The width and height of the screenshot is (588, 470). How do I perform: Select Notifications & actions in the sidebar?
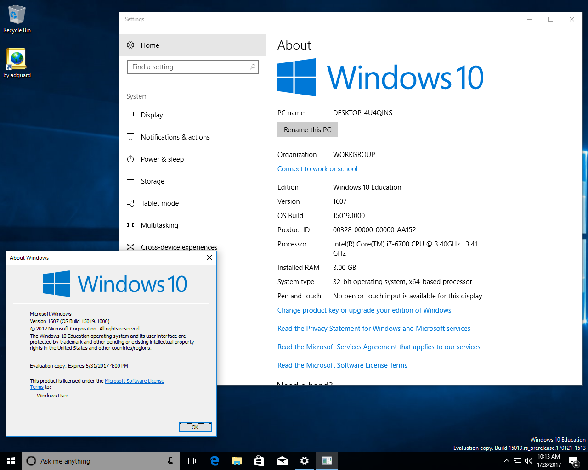pos(193,137)
